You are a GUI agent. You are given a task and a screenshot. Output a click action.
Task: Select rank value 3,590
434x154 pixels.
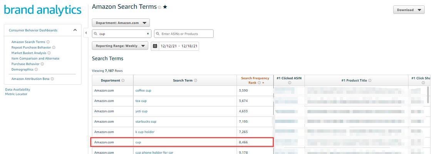tap(243, 91)
